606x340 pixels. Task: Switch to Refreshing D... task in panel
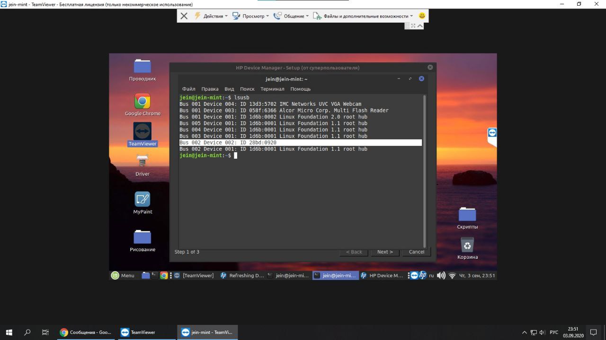tap(242, 275)
